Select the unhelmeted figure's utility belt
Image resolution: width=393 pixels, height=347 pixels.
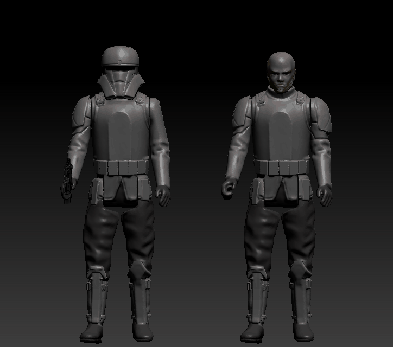pyautogui.click(x=282, y=167)
